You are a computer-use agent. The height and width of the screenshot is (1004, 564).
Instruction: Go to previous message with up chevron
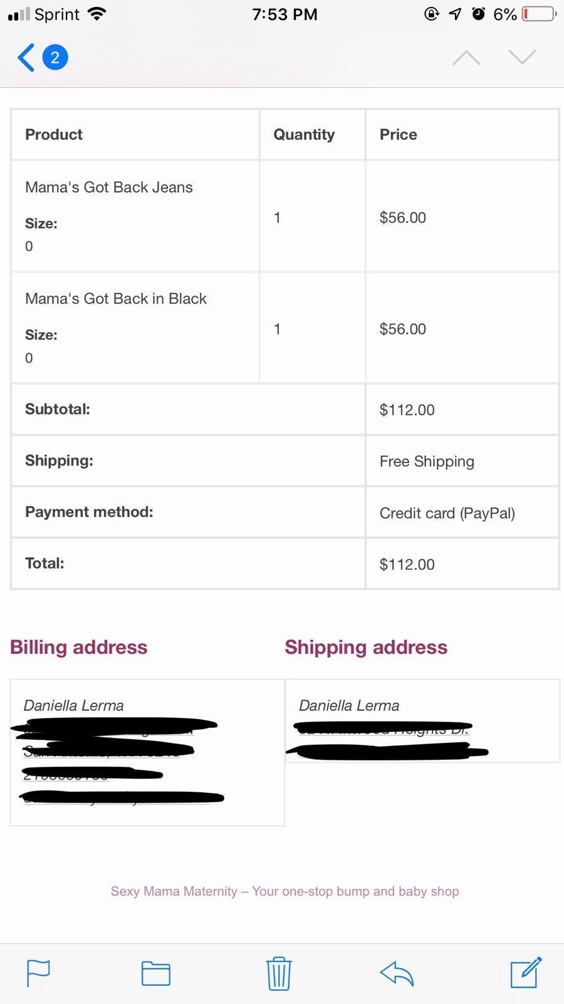466,58
